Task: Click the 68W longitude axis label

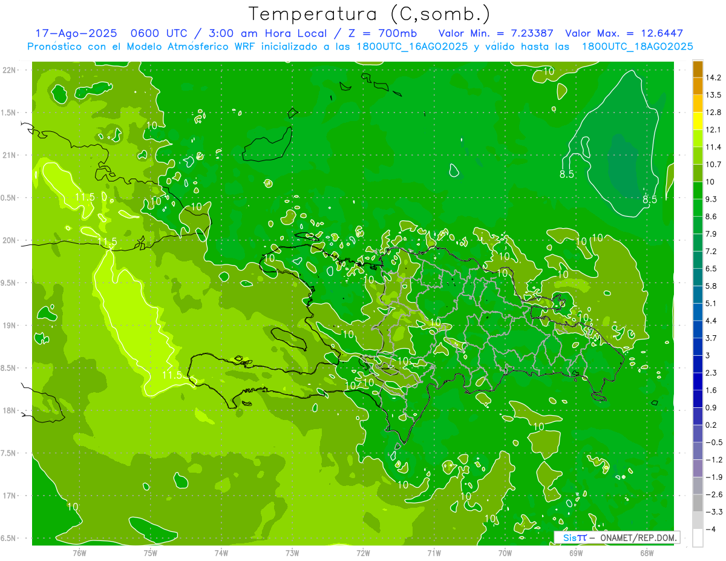Action: point(646,553)
